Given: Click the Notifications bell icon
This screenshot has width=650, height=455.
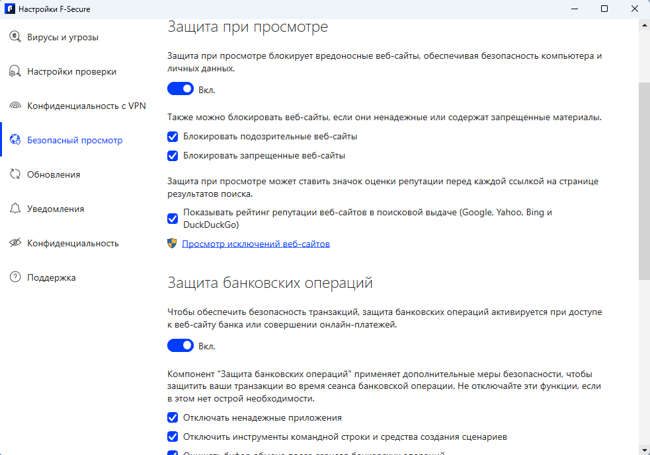Looking at the screenshot, I should pos(15,209).
